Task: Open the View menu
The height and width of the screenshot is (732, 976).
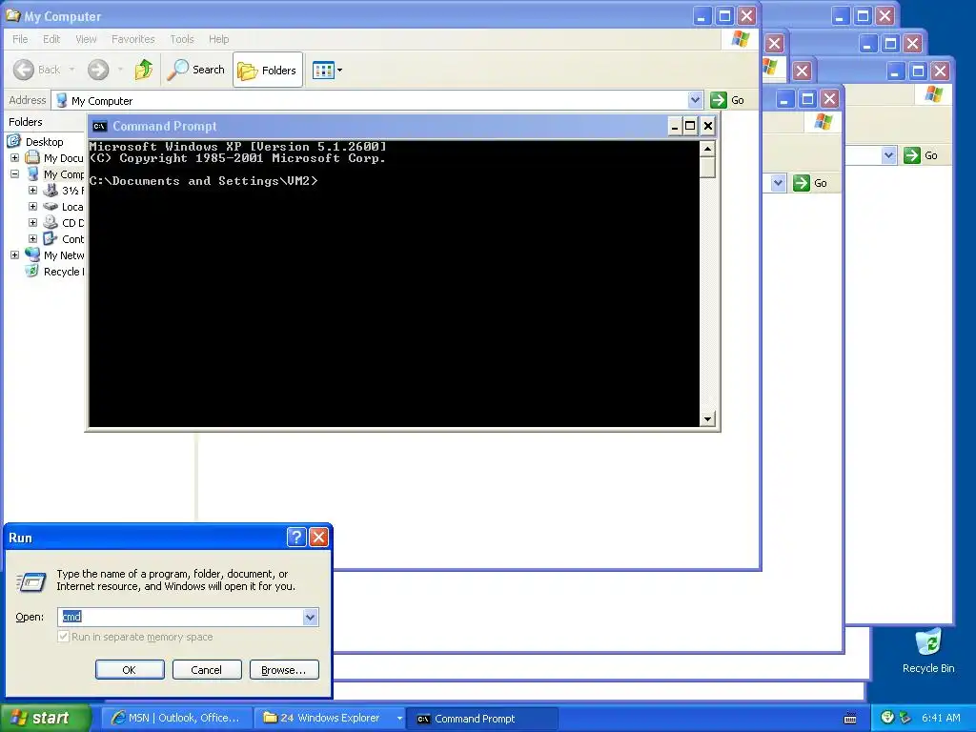Action: coord(86,39)
